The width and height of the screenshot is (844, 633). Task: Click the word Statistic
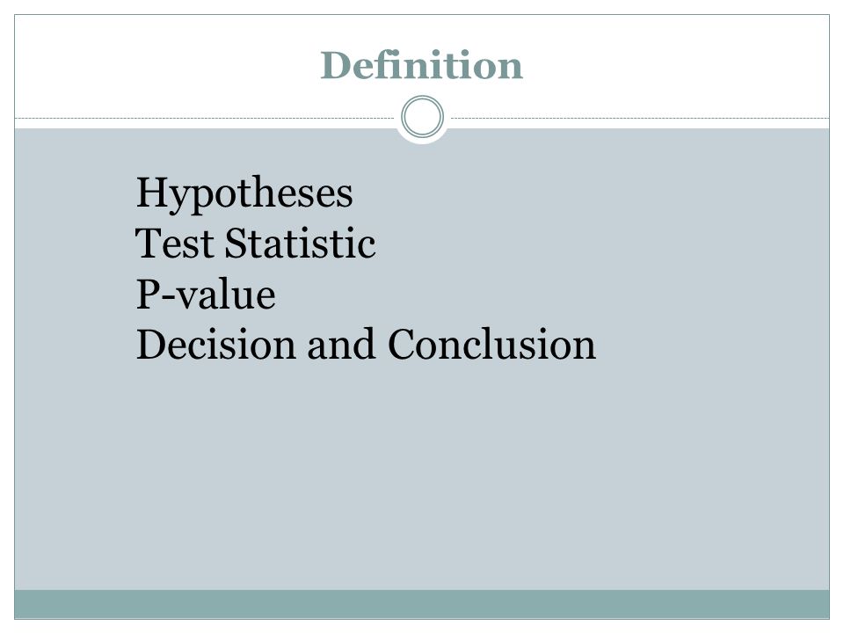(300, 244)
